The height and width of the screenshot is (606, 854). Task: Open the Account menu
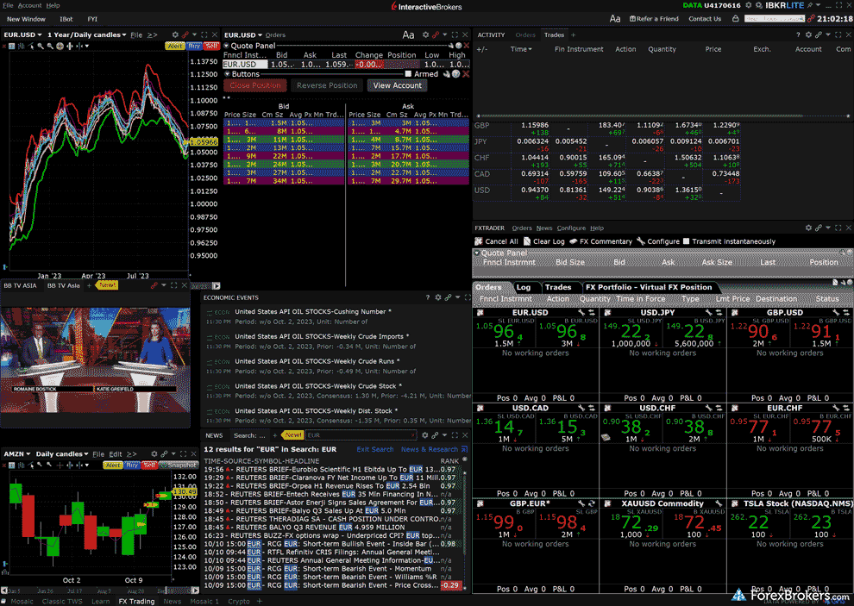[29, 5]
